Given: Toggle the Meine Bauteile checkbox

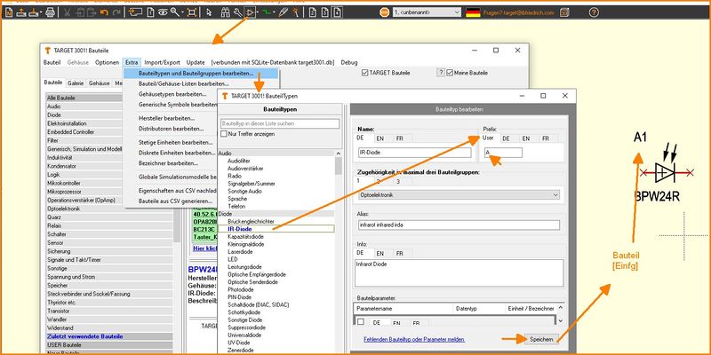Looking at the screenshot, I should [x=451, y=72].
